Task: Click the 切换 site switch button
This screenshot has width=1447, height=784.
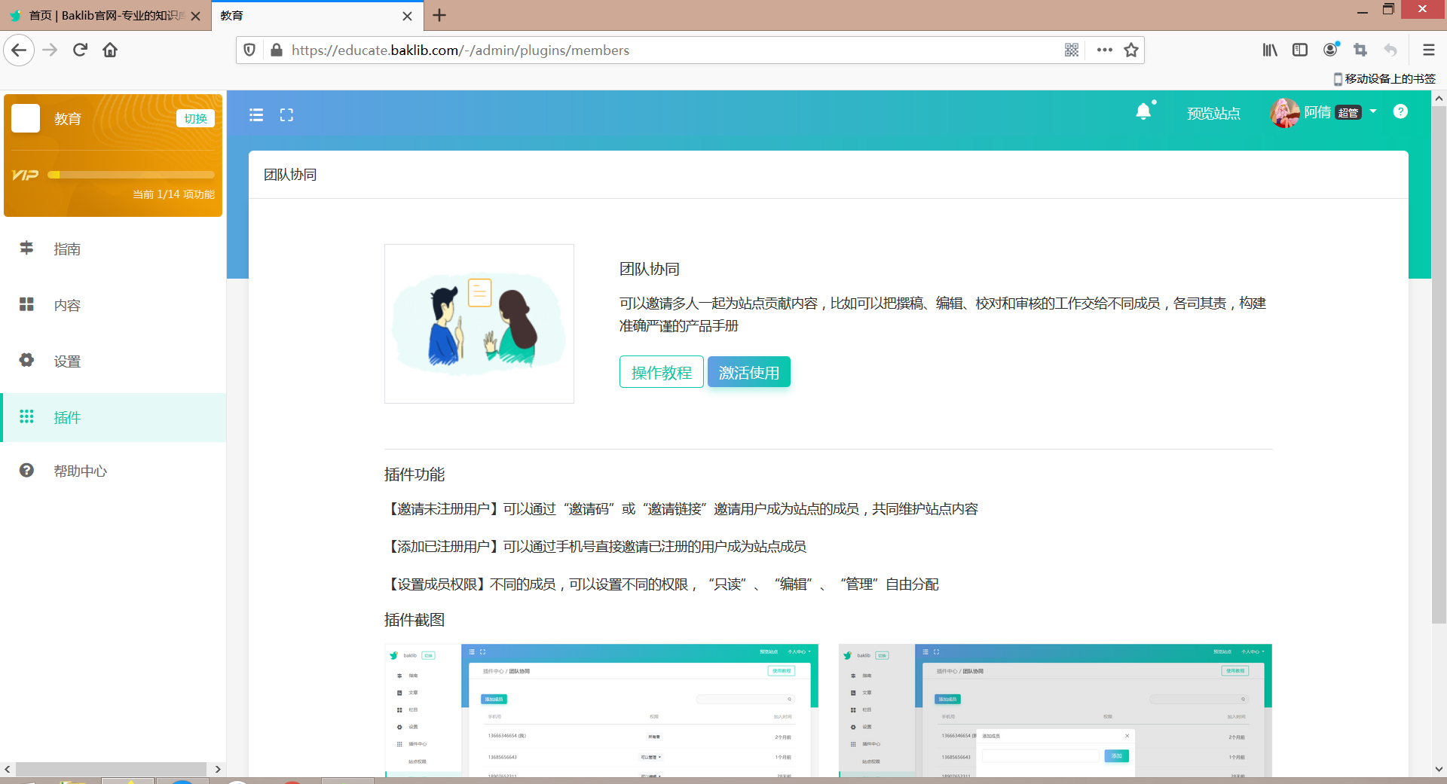Action: point(195,118)
